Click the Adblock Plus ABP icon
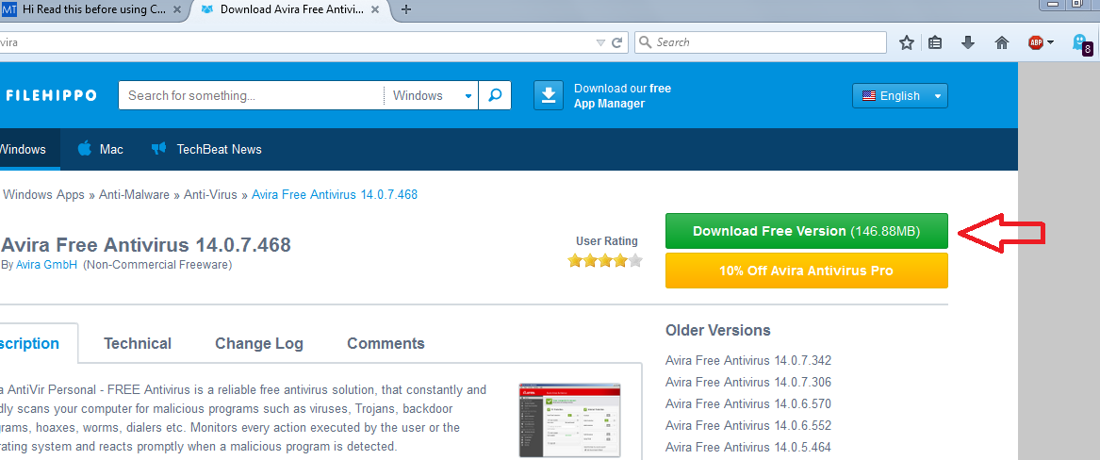 pyautogui.click(x=1036, y=42)
